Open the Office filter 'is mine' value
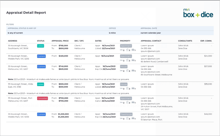220x136 pixels. 112,33
